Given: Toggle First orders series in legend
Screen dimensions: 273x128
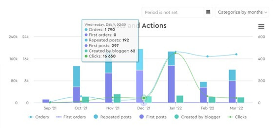Looking at the screenshot, I should coord(71,117).
